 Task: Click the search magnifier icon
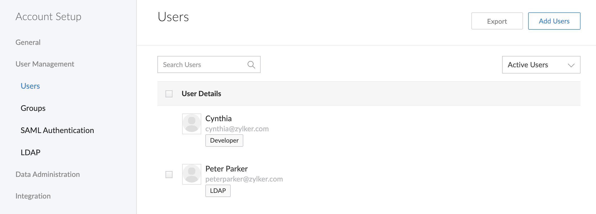[251, 65]
